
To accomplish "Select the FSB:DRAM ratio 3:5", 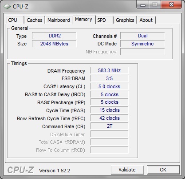I will tap(110, 78).
